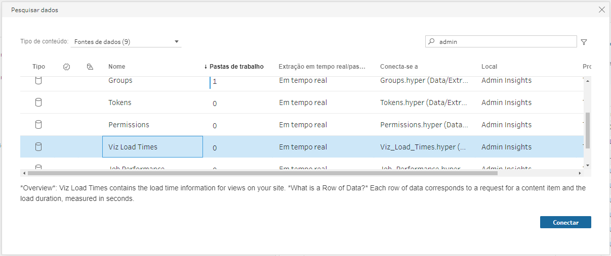Click the data source icon for Groups
The width and height of the screenshot is (611, 256).
tap(38, 80)
